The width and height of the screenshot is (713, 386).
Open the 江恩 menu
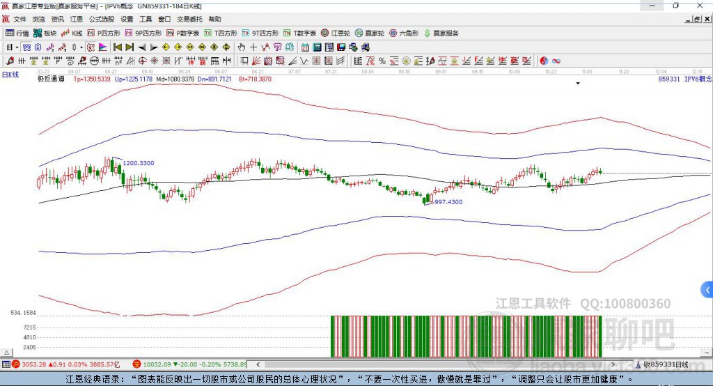pos(77,19)
